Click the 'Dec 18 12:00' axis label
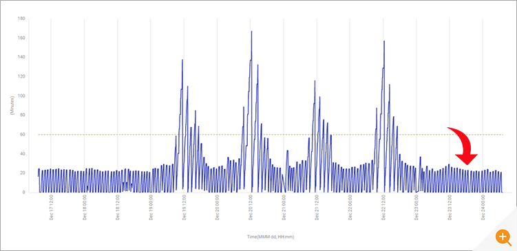 point(118,208)
